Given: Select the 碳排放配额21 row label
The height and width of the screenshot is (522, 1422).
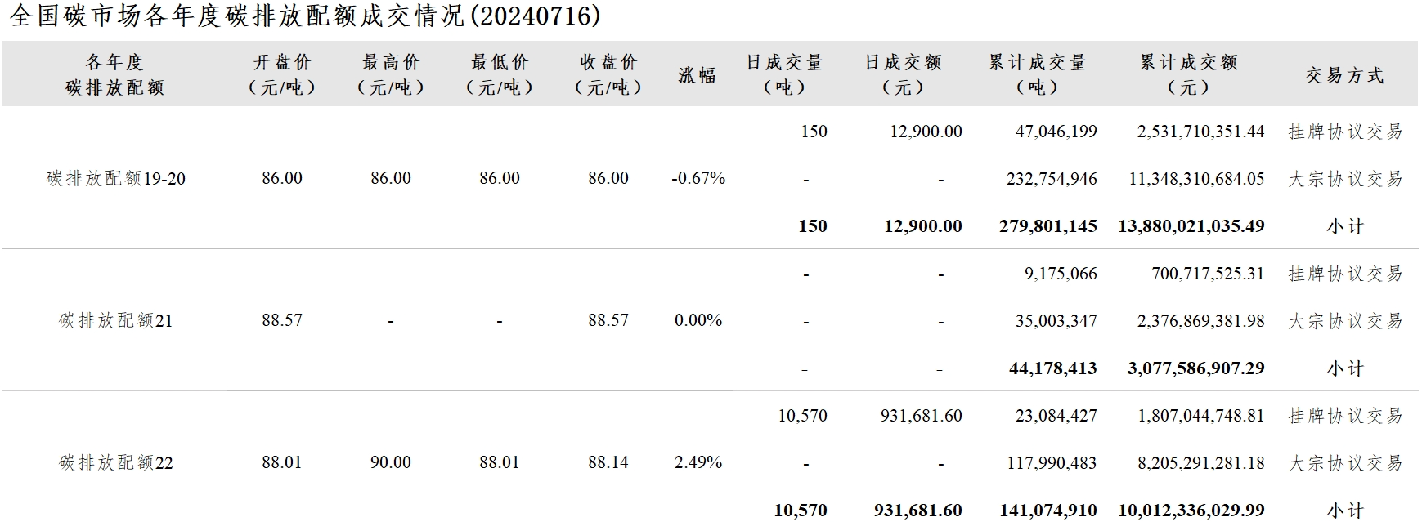Looking at the screenshot, I should coord(116,320).
